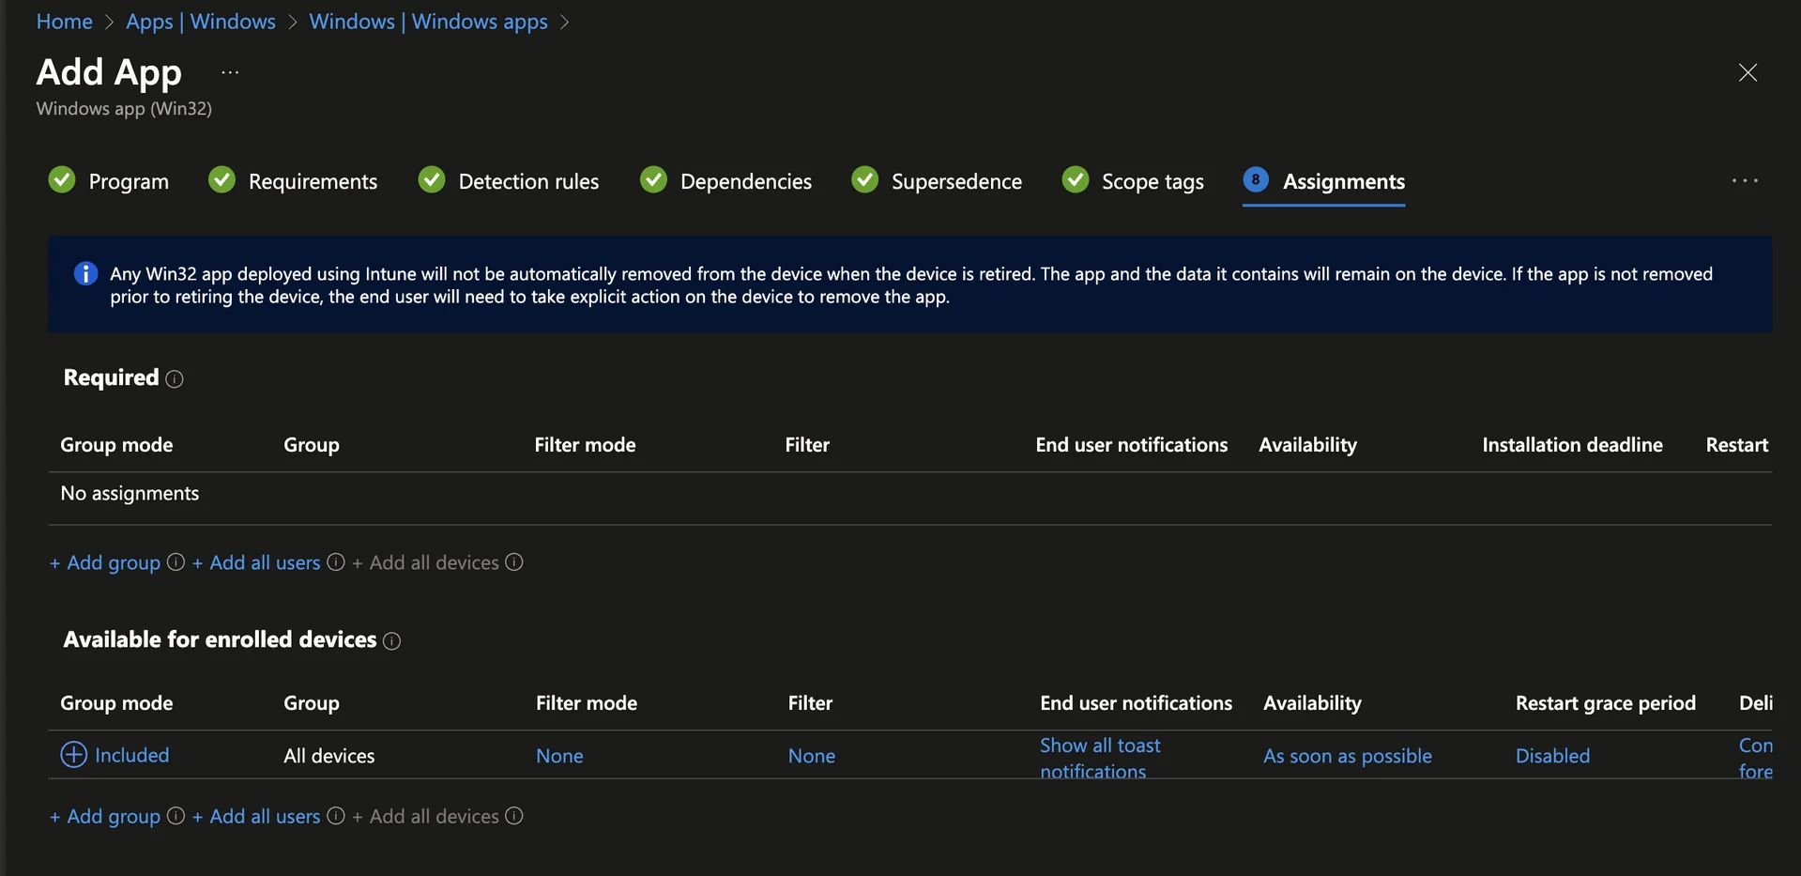Show more wizard steps via ellipsis

tap(1745, 180)
